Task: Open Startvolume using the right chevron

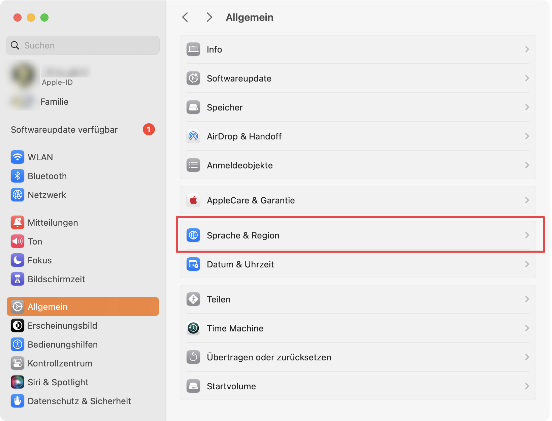Action: point(527,386)
